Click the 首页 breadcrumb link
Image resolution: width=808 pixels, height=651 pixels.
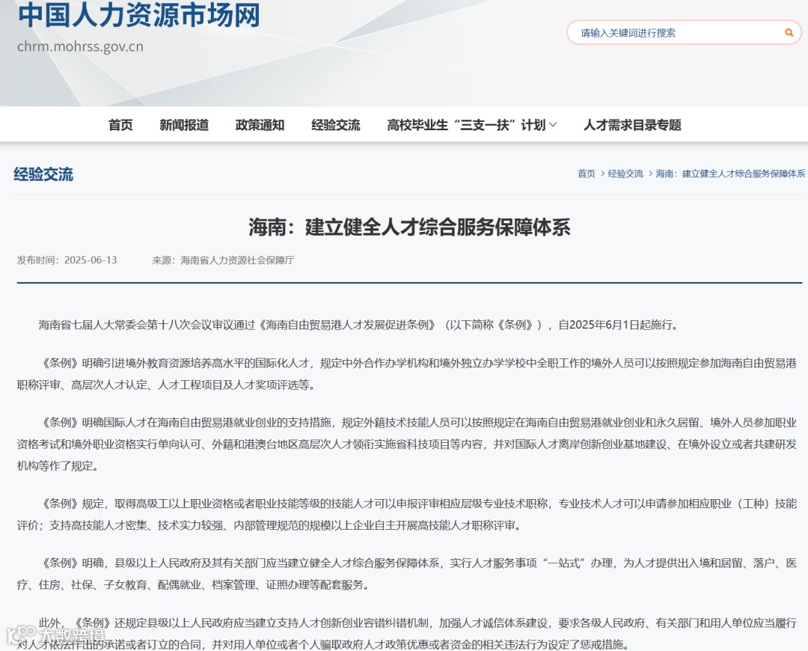pyautogui.click(x=586, y=174)
